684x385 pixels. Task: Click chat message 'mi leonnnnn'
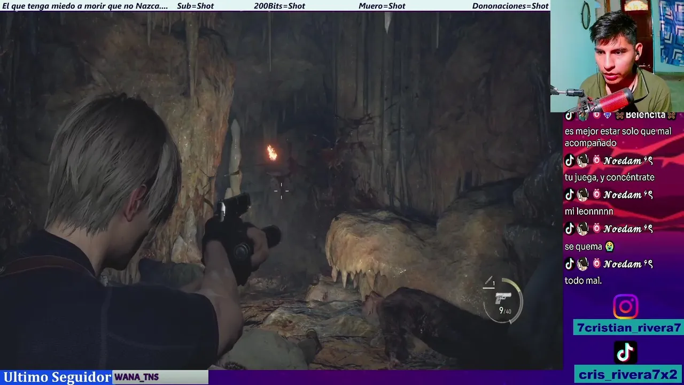589,212
